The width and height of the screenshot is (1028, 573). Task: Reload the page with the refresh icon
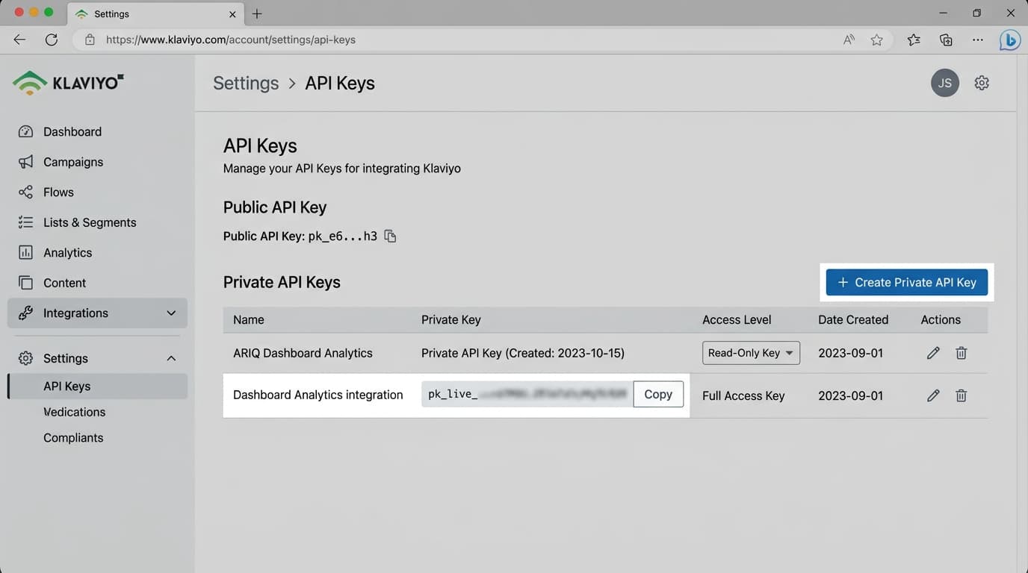[52, 40]
